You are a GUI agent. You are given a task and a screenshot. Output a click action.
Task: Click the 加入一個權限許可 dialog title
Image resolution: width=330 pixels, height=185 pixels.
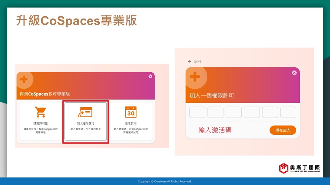211,96
